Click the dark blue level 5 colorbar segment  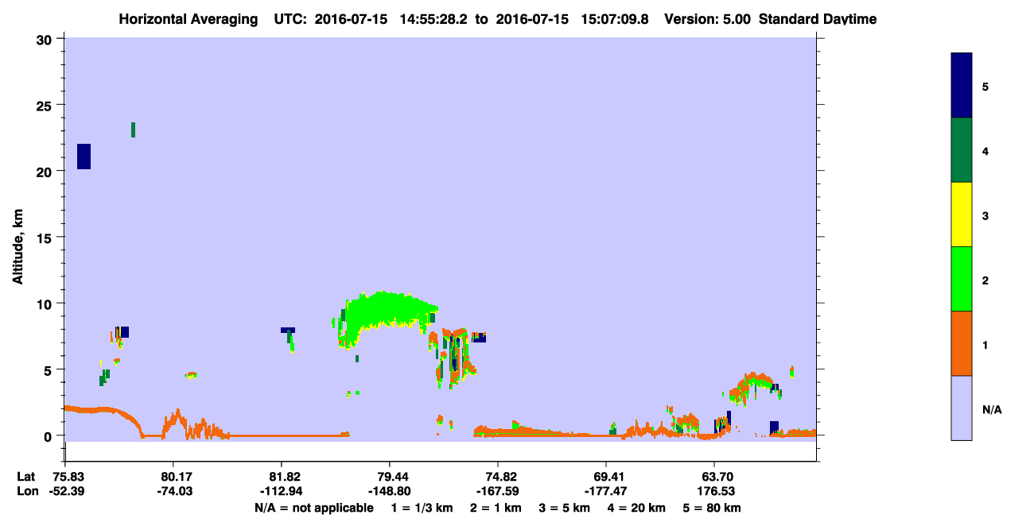click(961, 86)
